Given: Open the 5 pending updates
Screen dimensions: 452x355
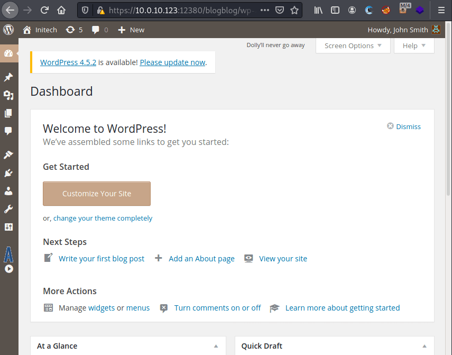Looking at the screenshot, I should (x=74, y=30).
